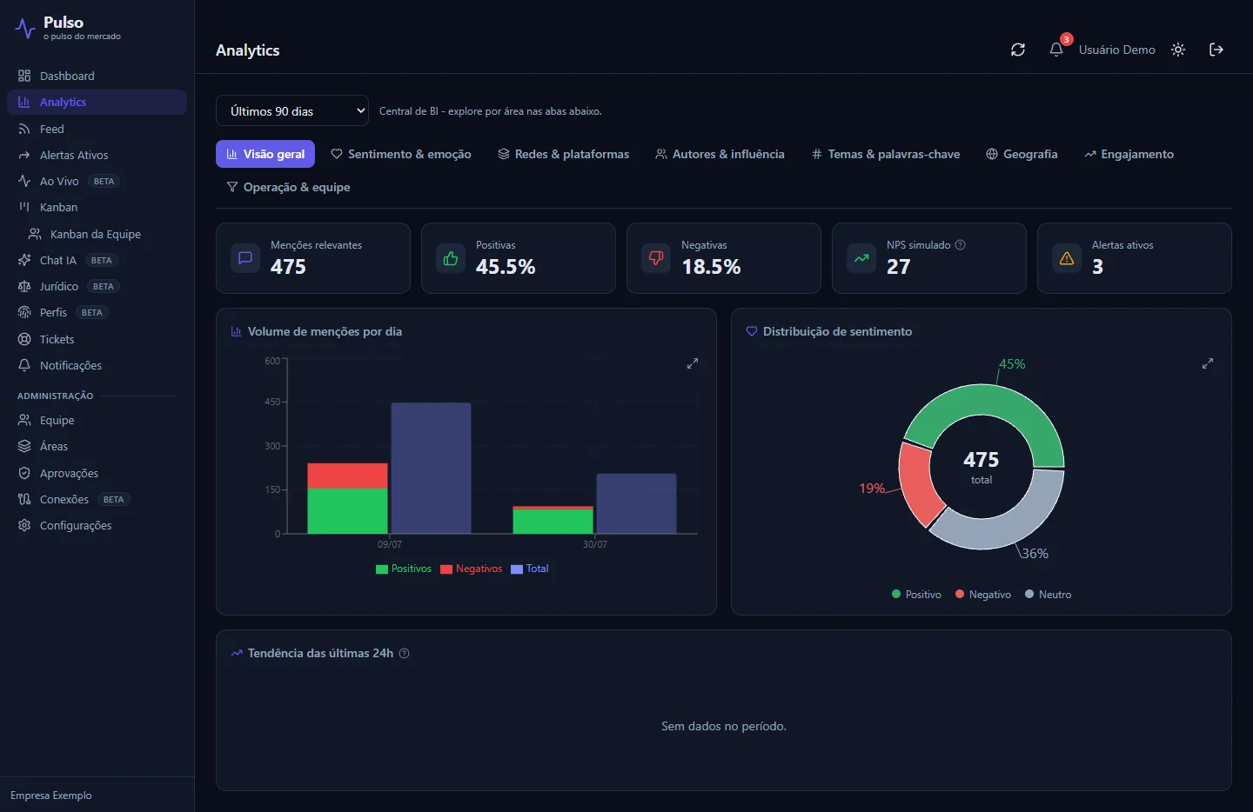Click the NPS trending-up icon
Screen dimensions: 1253x812
(x=861, y=258)
